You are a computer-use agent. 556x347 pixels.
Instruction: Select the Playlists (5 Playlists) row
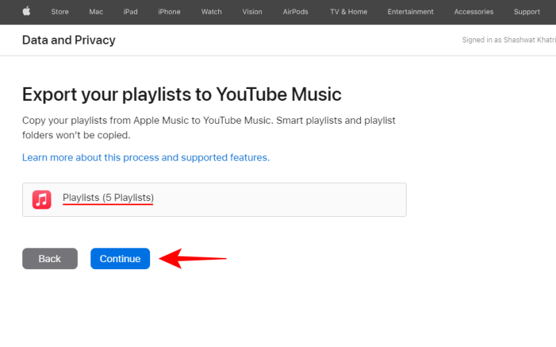click(214, 200)
